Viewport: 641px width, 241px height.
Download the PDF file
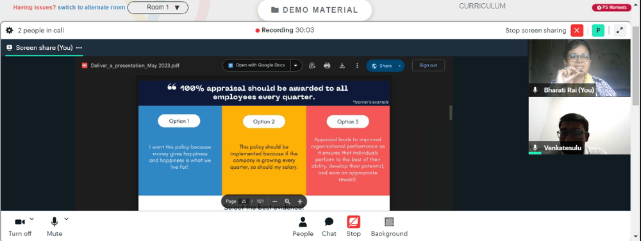342,66
